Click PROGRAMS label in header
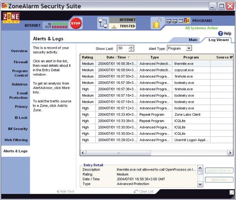 (x=202, y=21)
